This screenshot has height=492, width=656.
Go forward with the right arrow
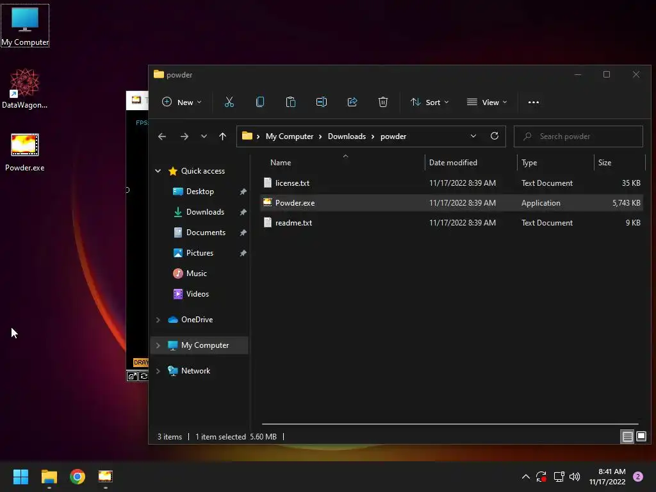point(184,136)
